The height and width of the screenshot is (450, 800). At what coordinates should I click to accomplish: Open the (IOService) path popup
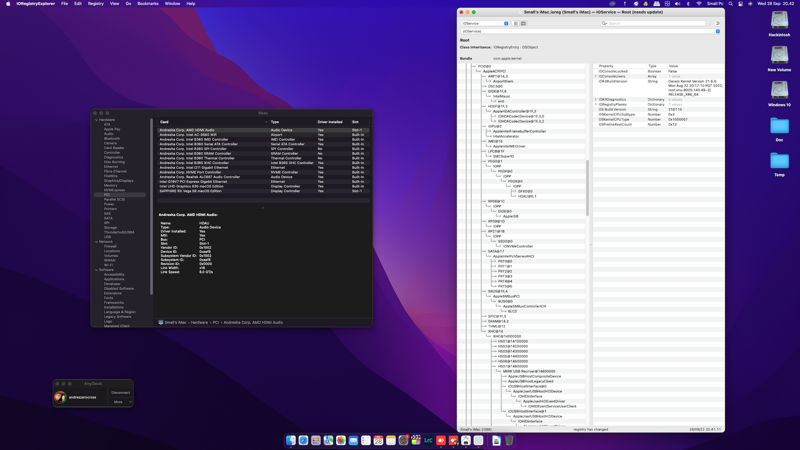pos(590,31)
